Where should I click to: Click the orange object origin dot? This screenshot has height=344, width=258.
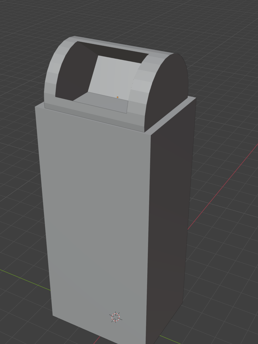point(118,97)
